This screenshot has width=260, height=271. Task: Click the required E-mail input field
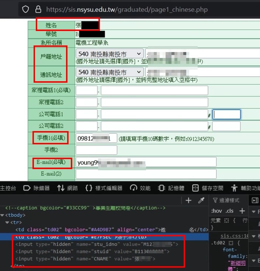tap(146, 162)
